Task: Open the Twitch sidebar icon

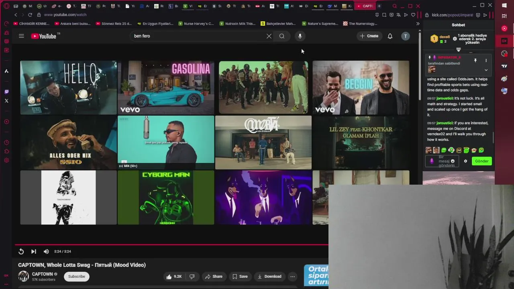Action: (x=6, y=92)
